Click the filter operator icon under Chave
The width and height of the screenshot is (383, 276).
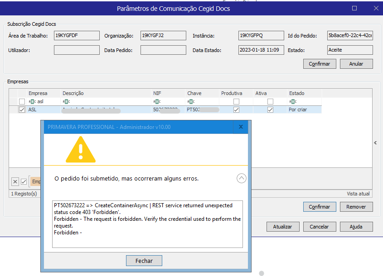pyautogui.click(x=191, y=101)
